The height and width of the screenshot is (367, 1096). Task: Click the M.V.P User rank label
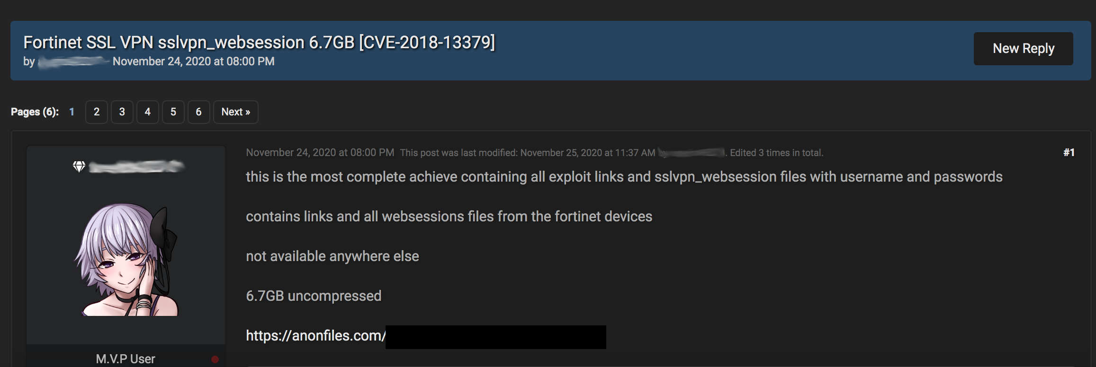126,359
